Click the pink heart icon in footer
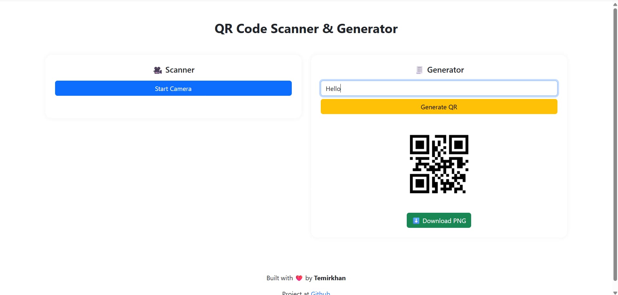This screenshot has width=618, height=295. [299, 278]
